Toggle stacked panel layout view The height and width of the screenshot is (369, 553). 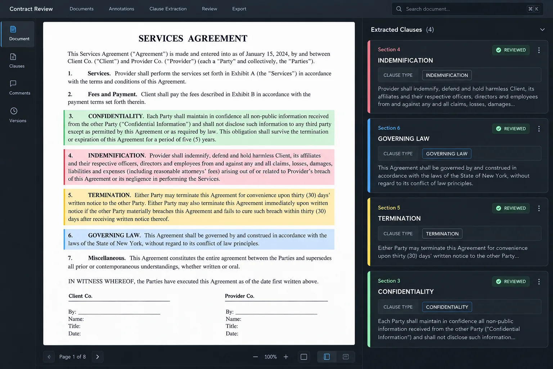coord(346,357)
